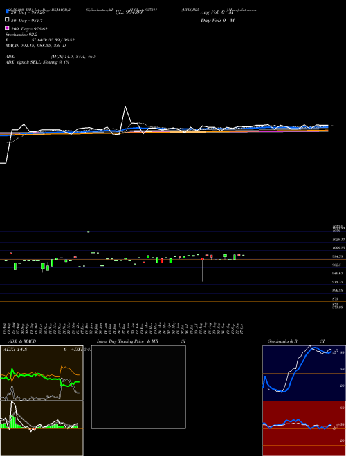This screenshot has height=456, width=346.
Task: Click the large spike peak on price line
Action: (x=125, y=106)
